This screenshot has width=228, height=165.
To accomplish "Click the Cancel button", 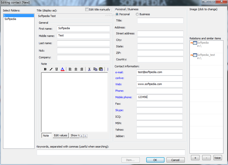I will click(x=175, y=160).
